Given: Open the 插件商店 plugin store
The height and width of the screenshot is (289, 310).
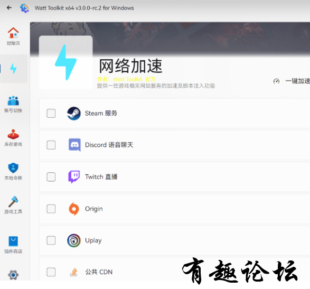Looking at the screenshot, I should (x=13, y=245).
